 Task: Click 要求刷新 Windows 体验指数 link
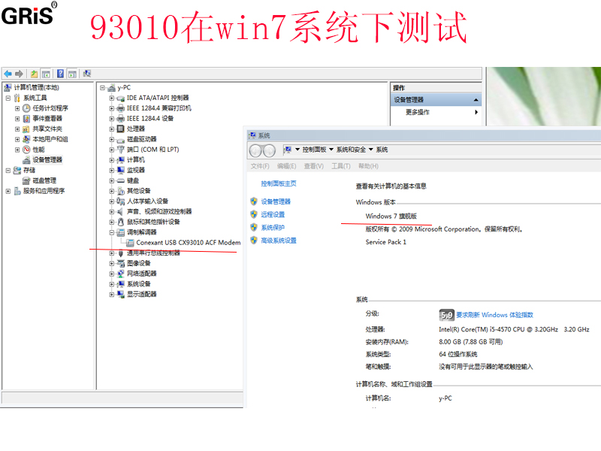point(494,315)
